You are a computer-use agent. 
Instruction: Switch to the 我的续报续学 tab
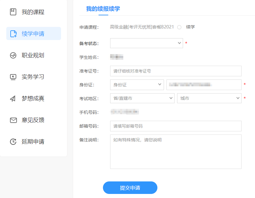click(103, 8)
